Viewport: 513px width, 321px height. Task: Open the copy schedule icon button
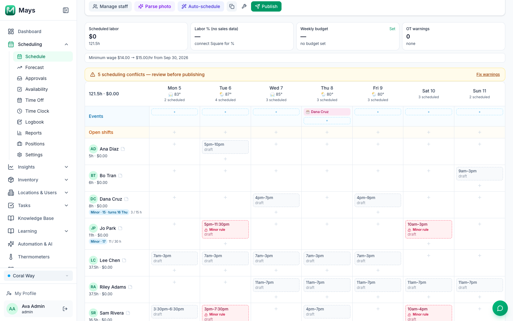232,6
